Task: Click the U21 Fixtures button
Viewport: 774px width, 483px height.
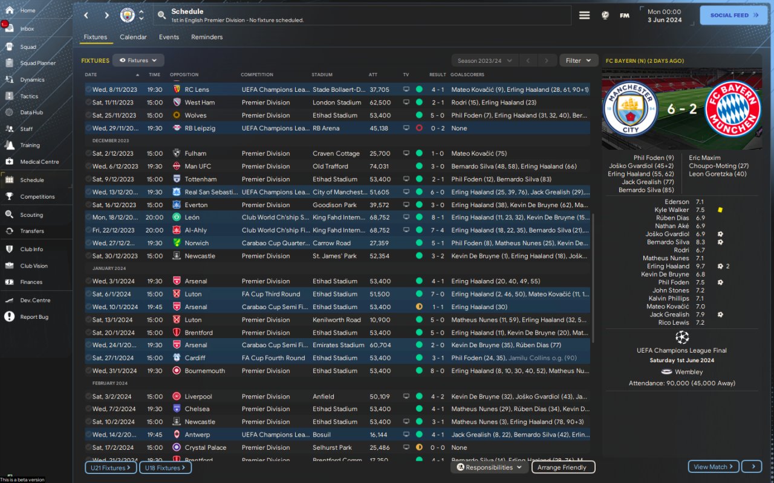Action: click(111, 467)
